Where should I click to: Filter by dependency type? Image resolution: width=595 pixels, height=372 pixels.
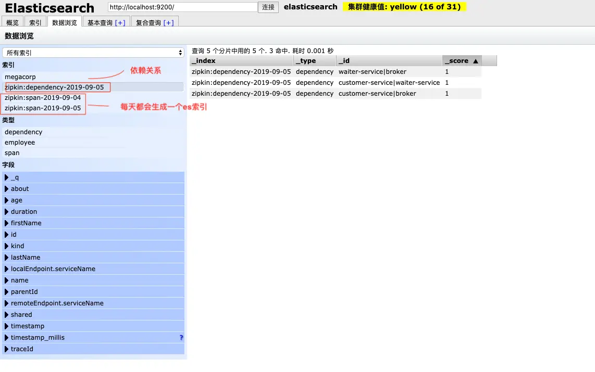tap(93, 132)
